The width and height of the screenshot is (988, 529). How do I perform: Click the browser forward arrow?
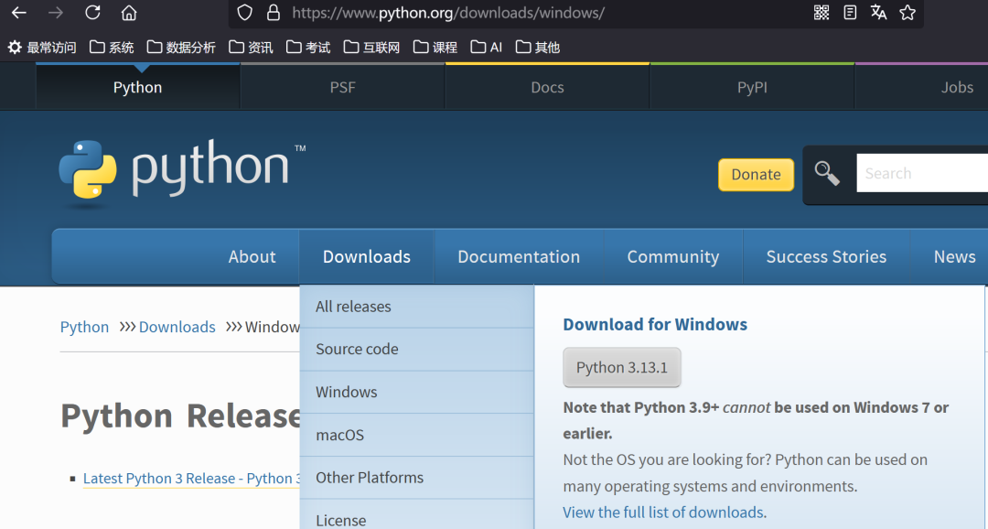pos(56,13)
